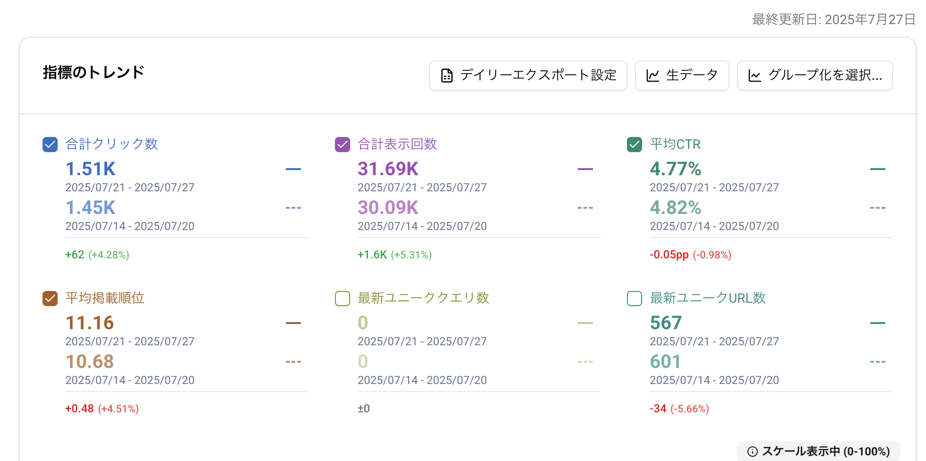Image resolution: width=926 pixels, height=461 pixels.
Task: Select the line chart icon beside 生データ
Action: [653, 75]
